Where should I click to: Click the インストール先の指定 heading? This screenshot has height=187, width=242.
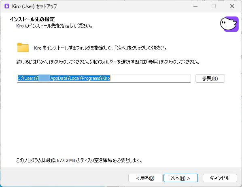(x=32, y=19)
